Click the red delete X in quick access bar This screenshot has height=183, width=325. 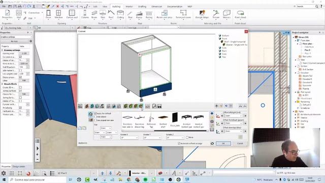click(57, 7)
